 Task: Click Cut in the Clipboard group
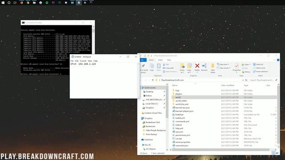[166, 64]
